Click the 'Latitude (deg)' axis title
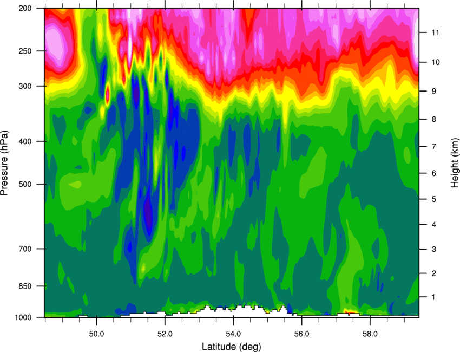The image size is (460, 352). coord(231,347)
